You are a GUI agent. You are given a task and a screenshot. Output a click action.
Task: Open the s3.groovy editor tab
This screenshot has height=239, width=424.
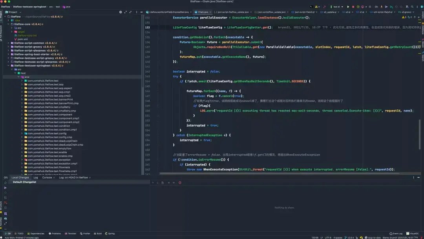406,12
